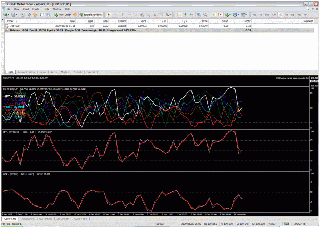Toggle the Terminal window button
This screenshot has width=320, height=227.
pos(42,15)
